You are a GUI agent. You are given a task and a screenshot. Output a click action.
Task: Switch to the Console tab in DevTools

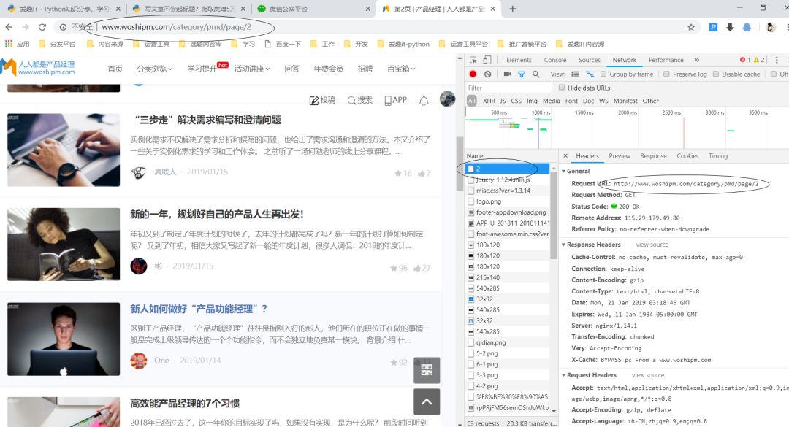click(x=557, y=60)
